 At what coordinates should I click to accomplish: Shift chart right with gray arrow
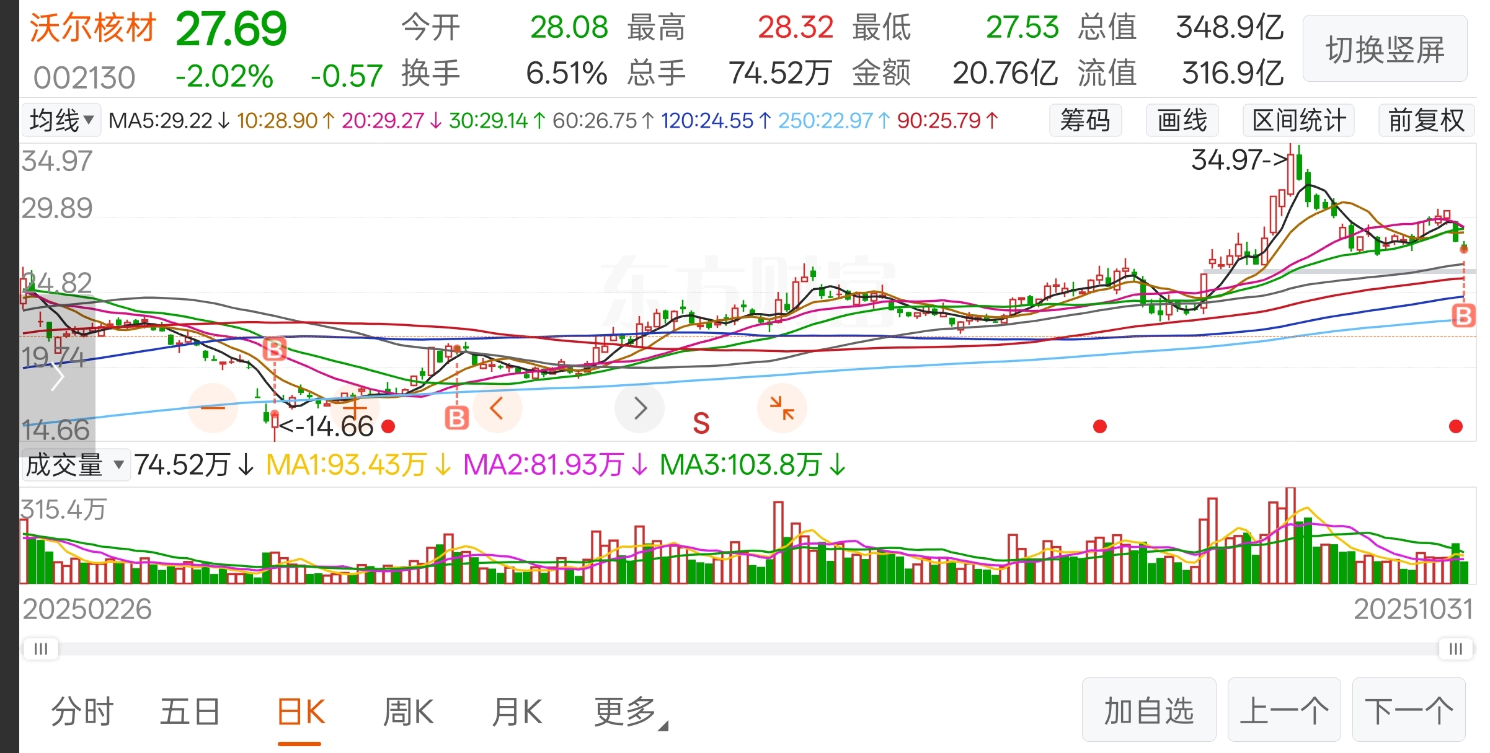pyautogui.click(x=640, y=408)
